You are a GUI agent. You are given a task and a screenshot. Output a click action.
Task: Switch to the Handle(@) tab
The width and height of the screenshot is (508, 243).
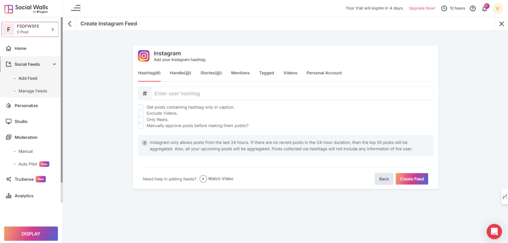tap(181, 73)
